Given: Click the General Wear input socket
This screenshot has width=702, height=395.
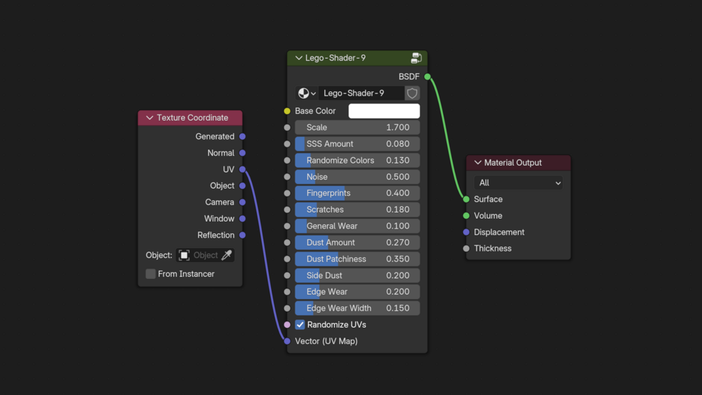Looking at the screenshot, I should [x=287, y=226].
